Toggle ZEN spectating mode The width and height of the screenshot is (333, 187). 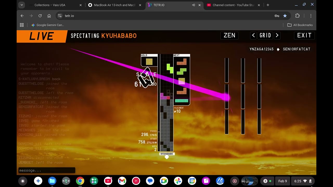(229, 36)
